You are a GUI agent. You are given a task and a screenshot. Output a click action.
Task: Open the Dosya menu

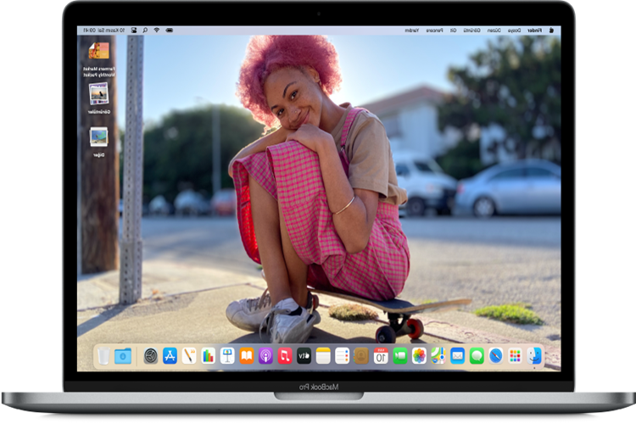(x=515, y=31)
